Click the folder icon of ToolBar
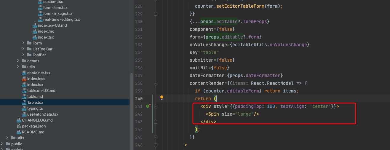The width and height of the screenshot is (390, 150). click(x=29, y=55)
